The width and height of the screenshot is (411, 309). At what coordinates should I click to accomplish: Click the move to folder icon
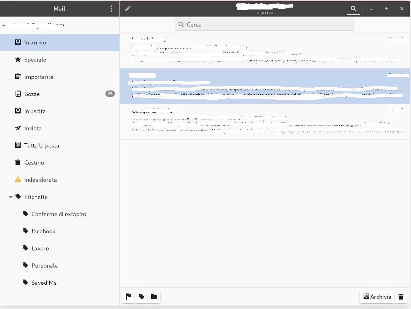point(154,296)
